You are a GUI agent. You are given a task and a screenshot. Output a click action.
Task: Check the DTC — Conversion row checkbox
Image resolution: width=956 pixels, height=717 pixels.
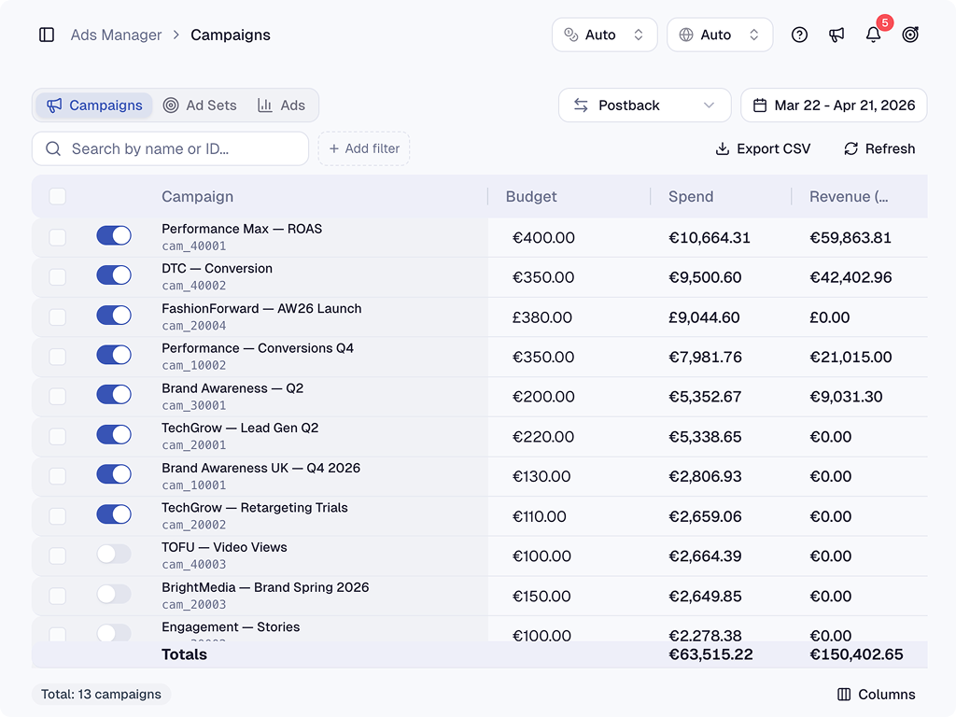tap(58, 277)
